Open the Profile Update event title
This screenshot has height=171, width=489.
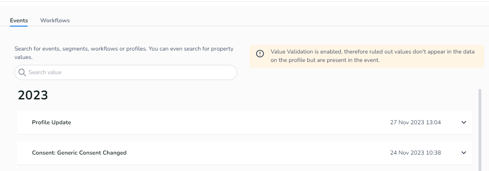click(52, 123)
